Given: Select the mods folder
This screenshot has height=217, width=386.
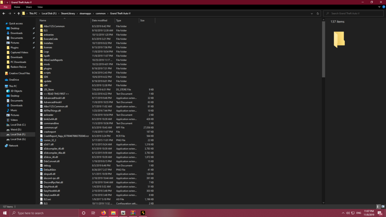Looking at the screenshot, I should 47,64.
